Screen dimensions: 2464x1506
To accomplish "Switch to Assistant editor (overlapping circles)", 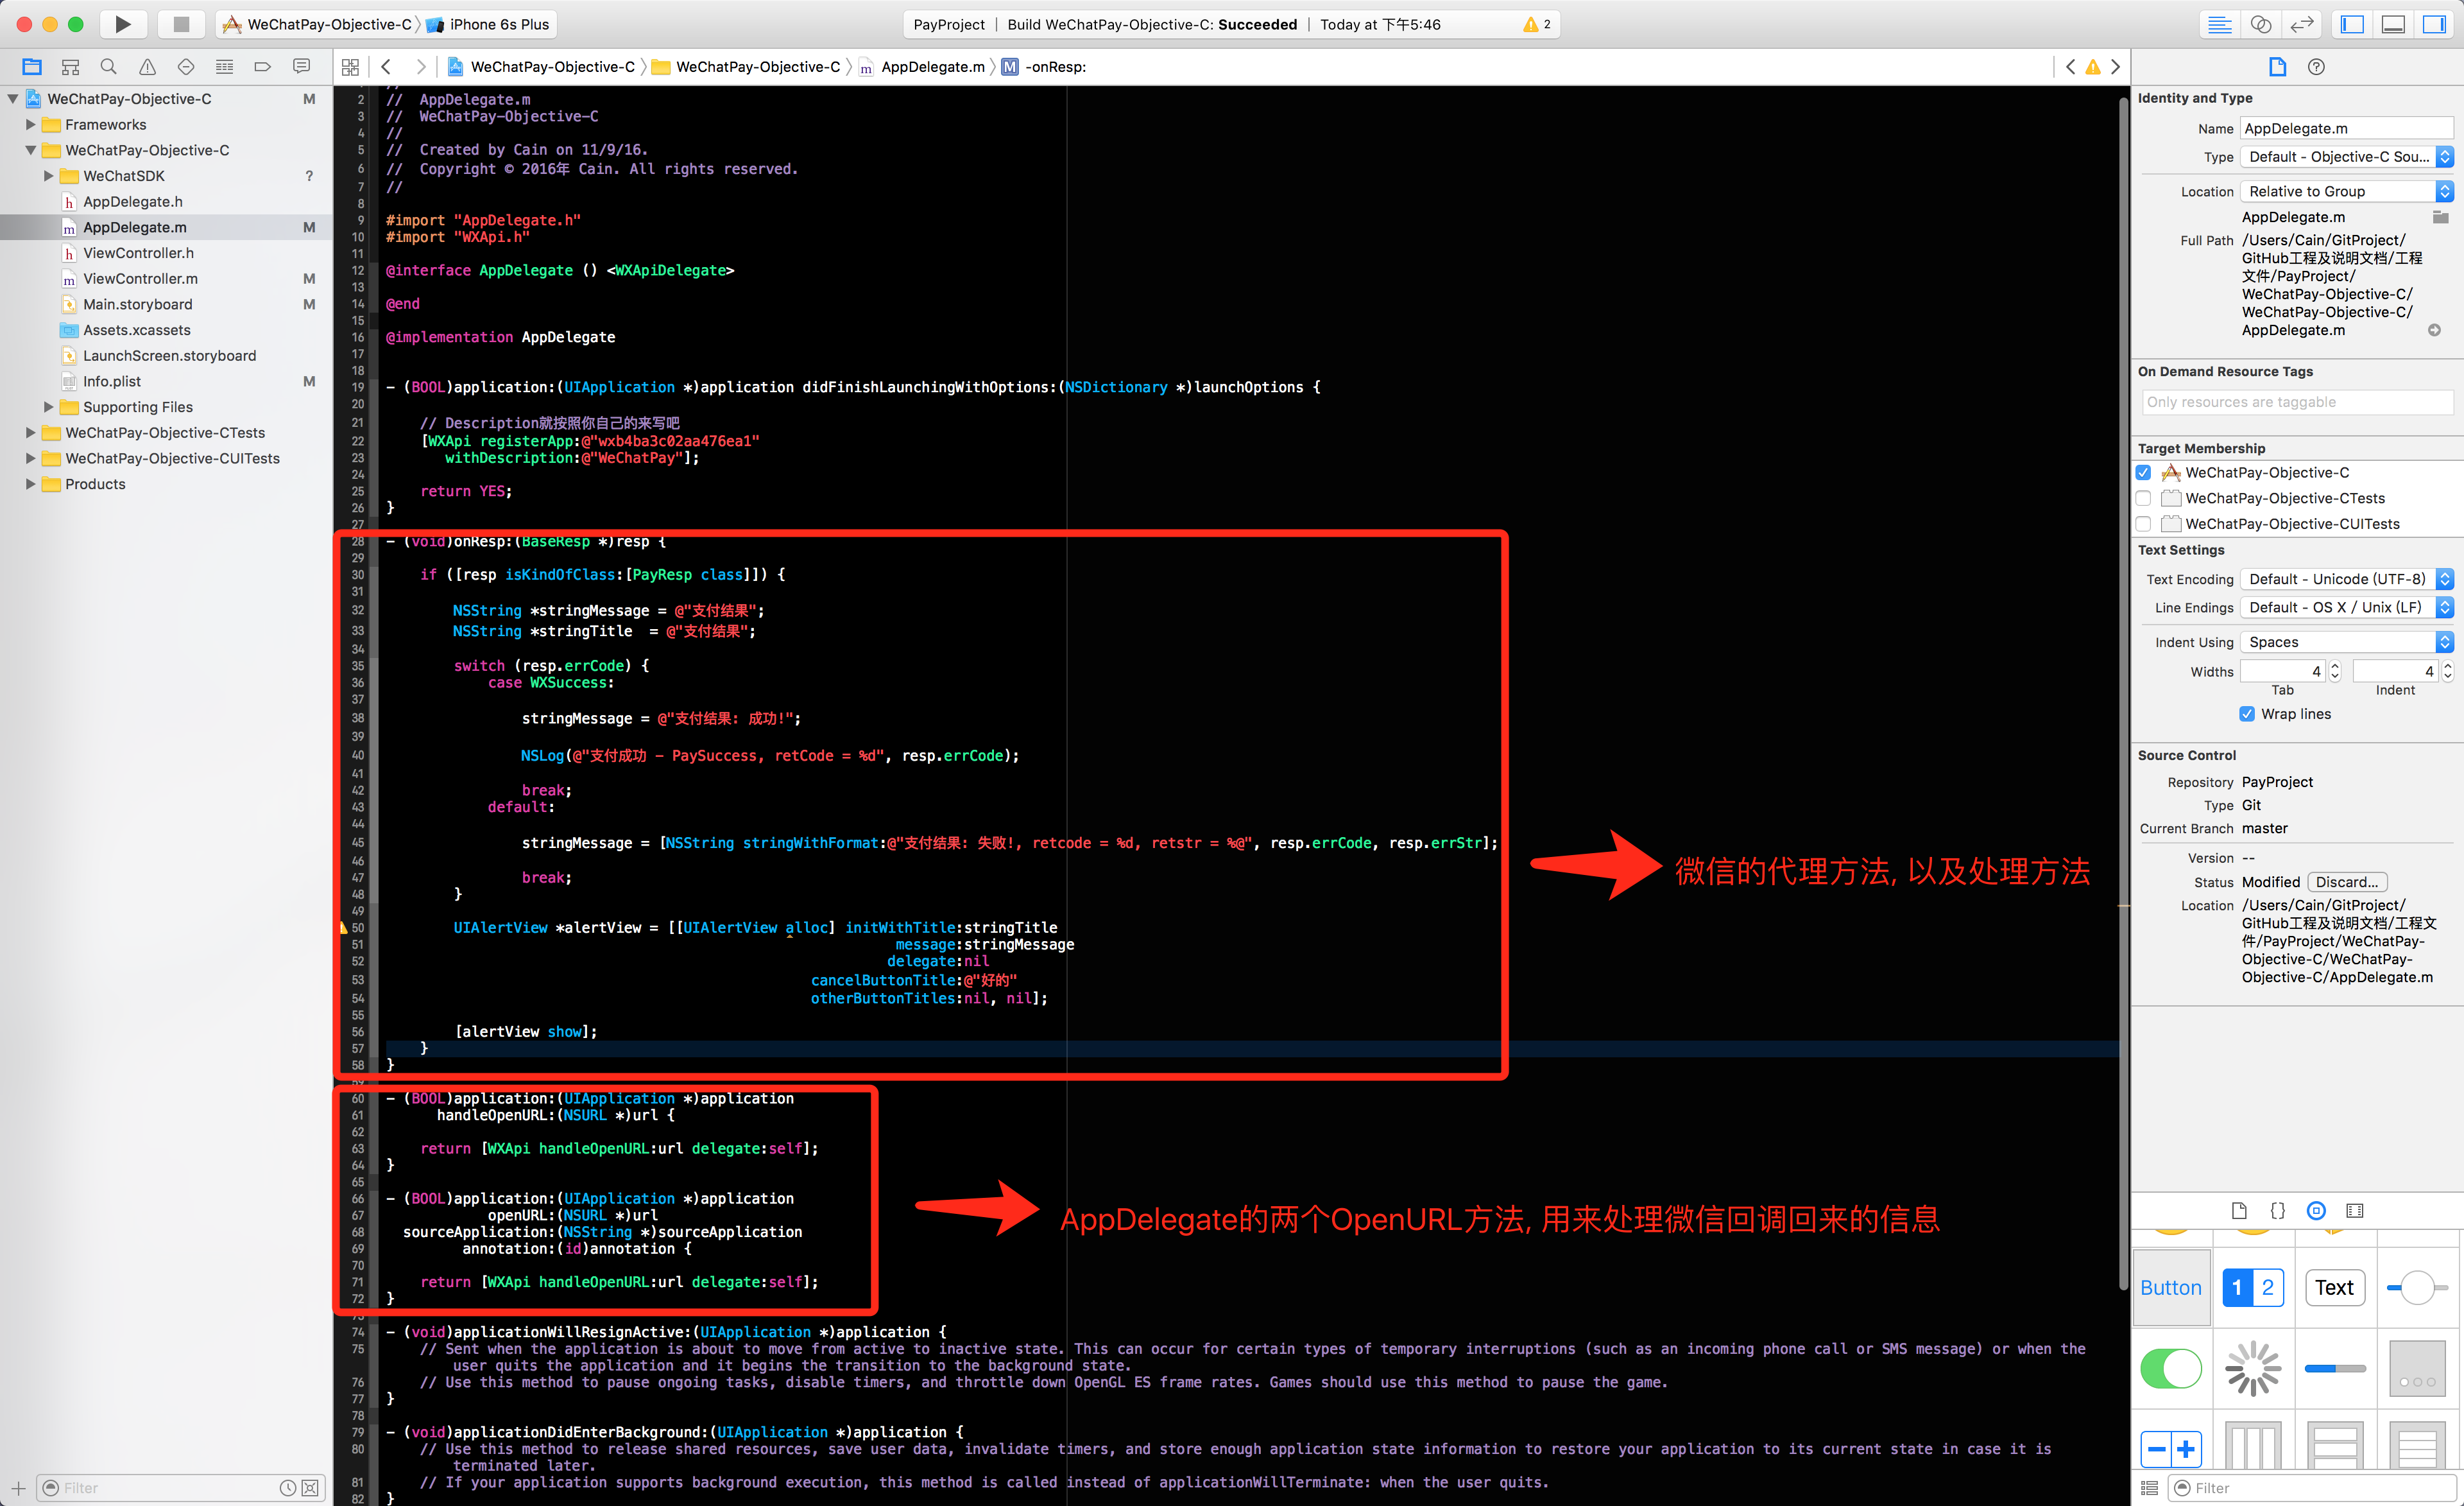I will [2261, 24].
